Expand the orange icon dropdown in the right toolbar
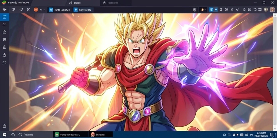Viewport: 277px width, 138px height. coord(203,10)
